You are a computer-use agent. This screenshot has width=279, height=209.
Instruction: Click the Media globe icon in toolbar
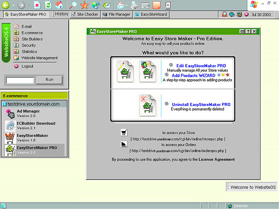pyautogui.click(x=96, y=5)
